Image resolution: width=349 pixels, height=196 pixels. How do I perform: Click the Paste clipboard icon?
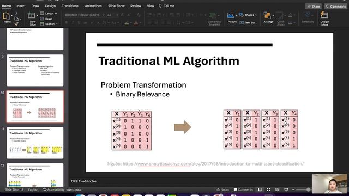(7, 16)
